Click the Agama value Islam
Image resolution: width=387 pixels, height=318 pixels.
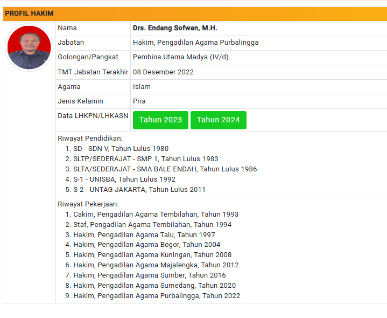point(142,87)
